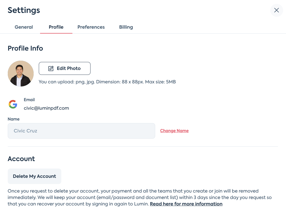Click the circular profile avatar photo
Viewport: 286px width, 215px height.
[21, 74]
